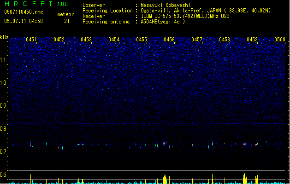Click the 0459 time marker
Viewport: 290px width, 184px height.
(252, 40)
